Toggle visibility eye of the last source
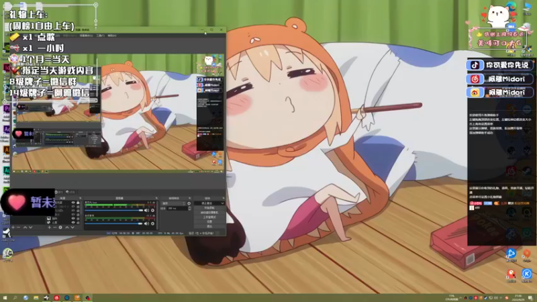Image resolution: width=537 pixels, height=302 pixels. coord(73,222)
